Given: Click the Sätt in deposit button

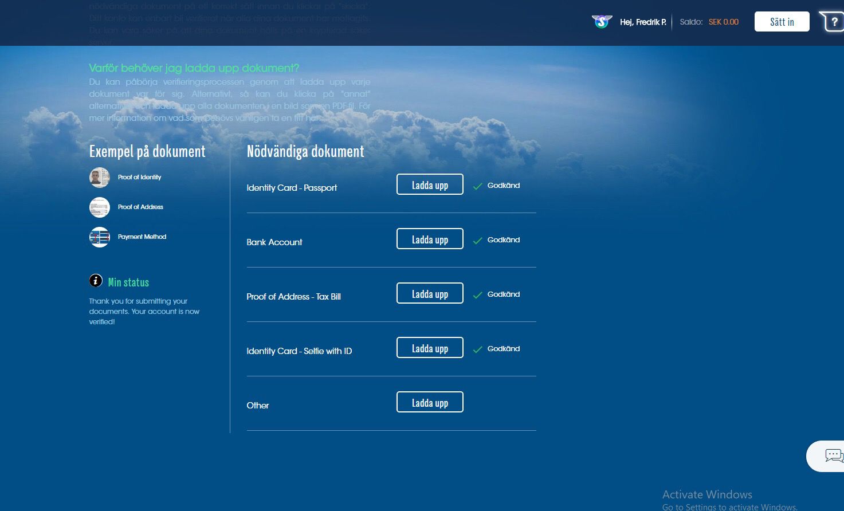Looking at the screenshot, I should (x=782, y=22).
